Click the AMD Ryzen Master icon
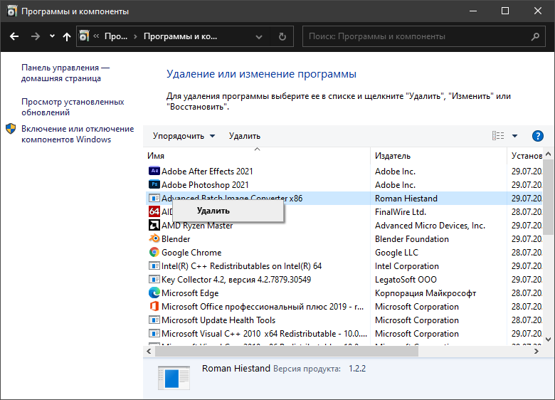 (154, 225)
